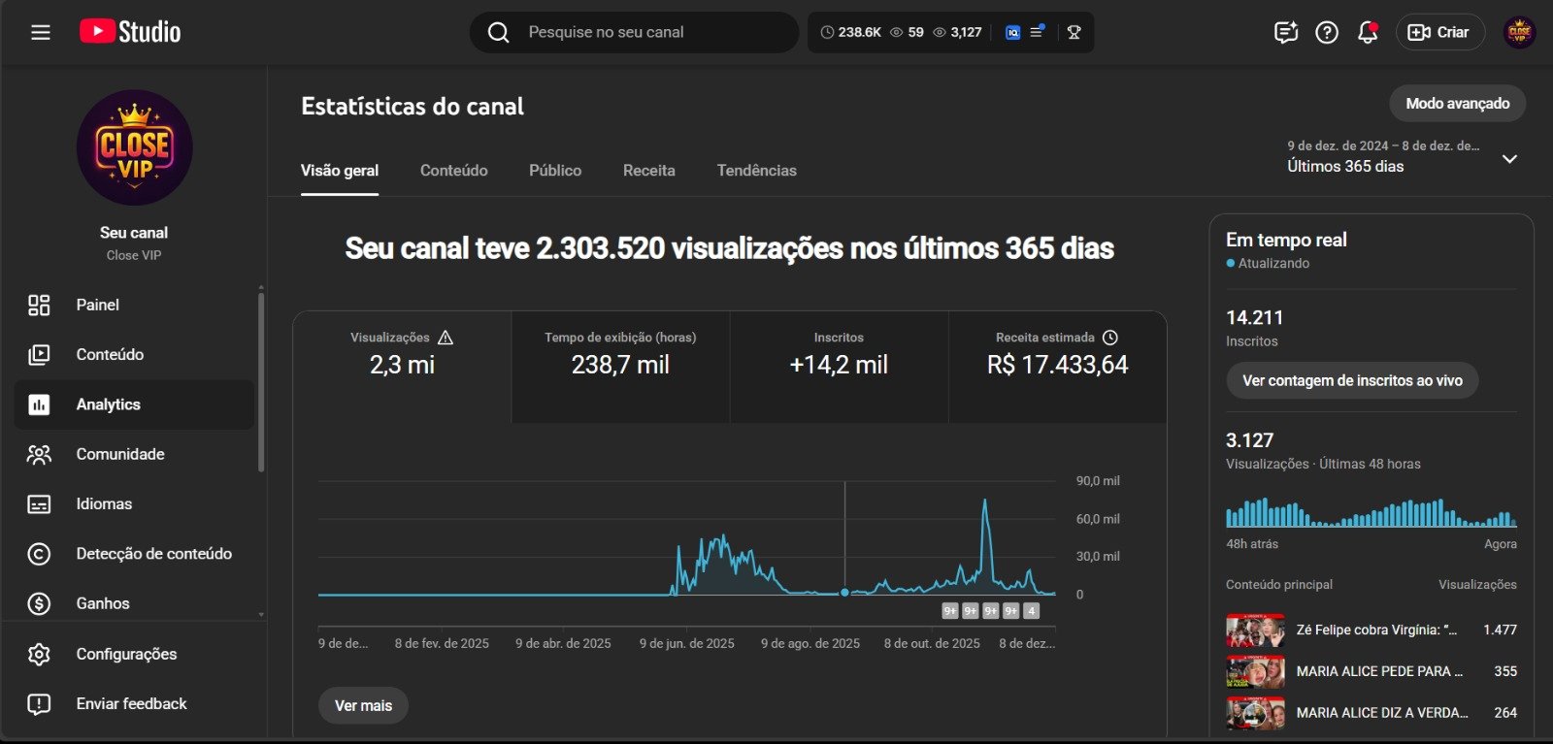Select the Visualizações 2,3 mi metric card
Screen dimensions: 1553x744
(x=402, y=367)
